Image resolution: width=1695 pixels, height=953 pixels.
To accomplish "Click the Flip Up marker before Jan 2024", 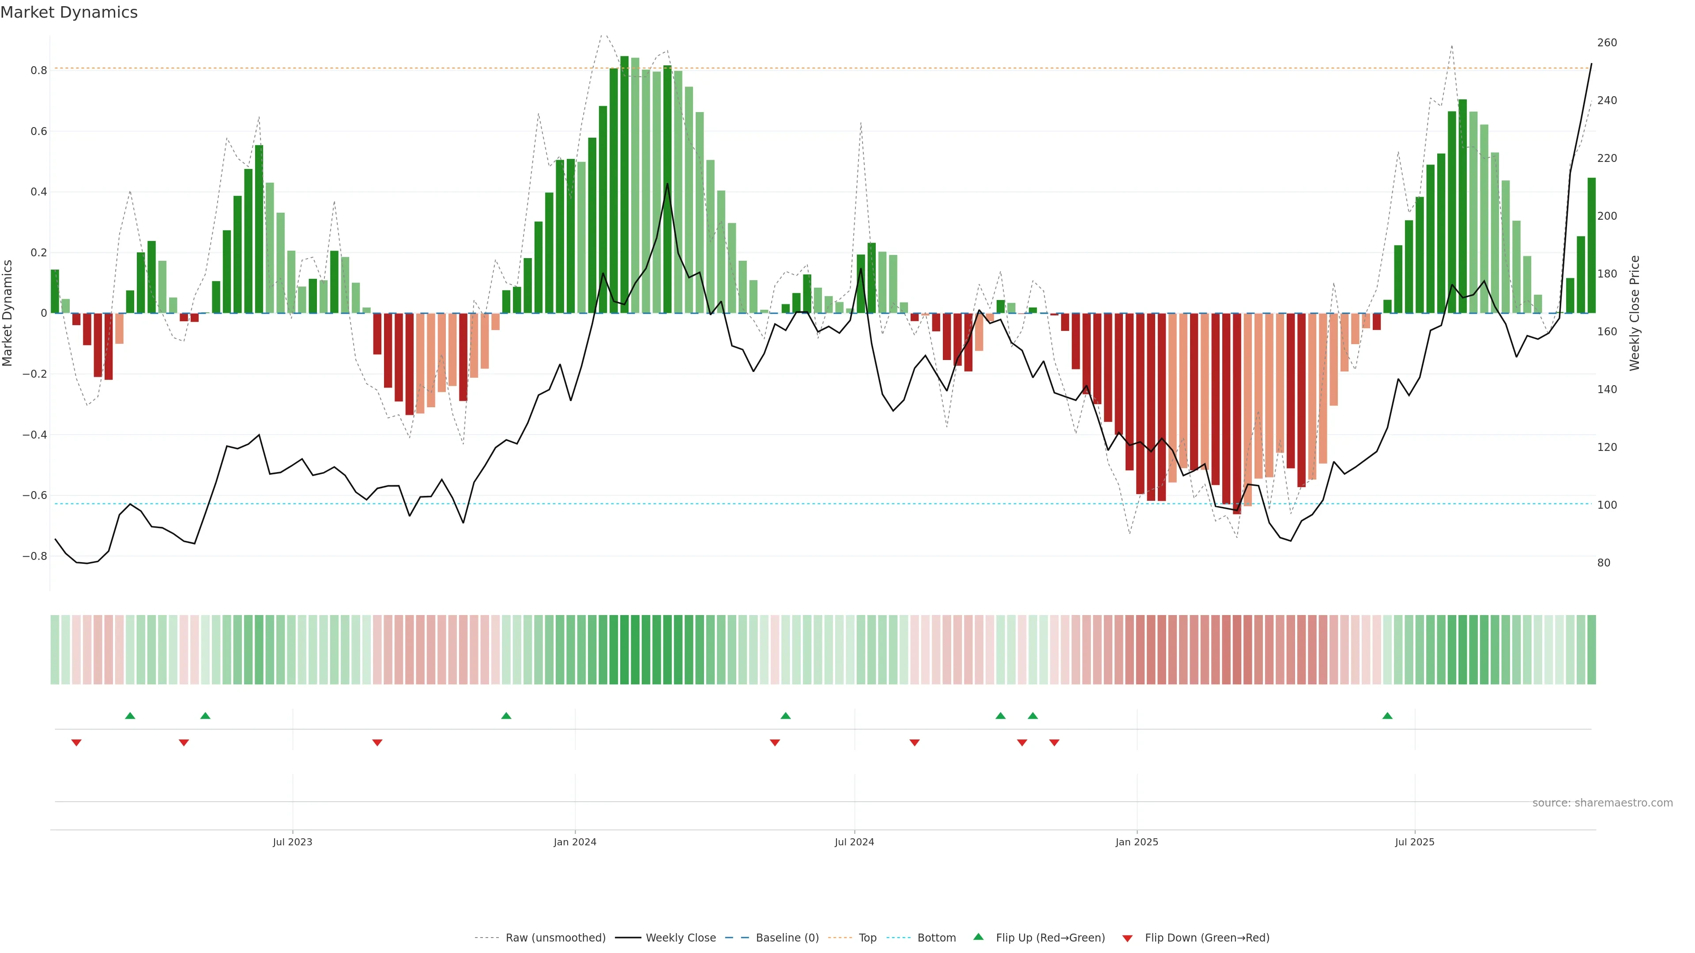I will (506, 716).
